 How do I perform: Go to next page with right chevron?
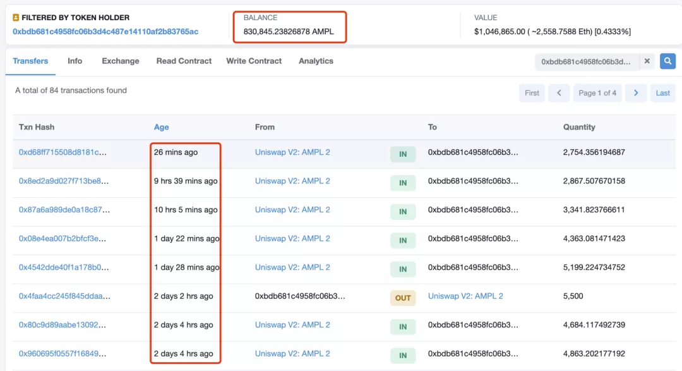636,93
